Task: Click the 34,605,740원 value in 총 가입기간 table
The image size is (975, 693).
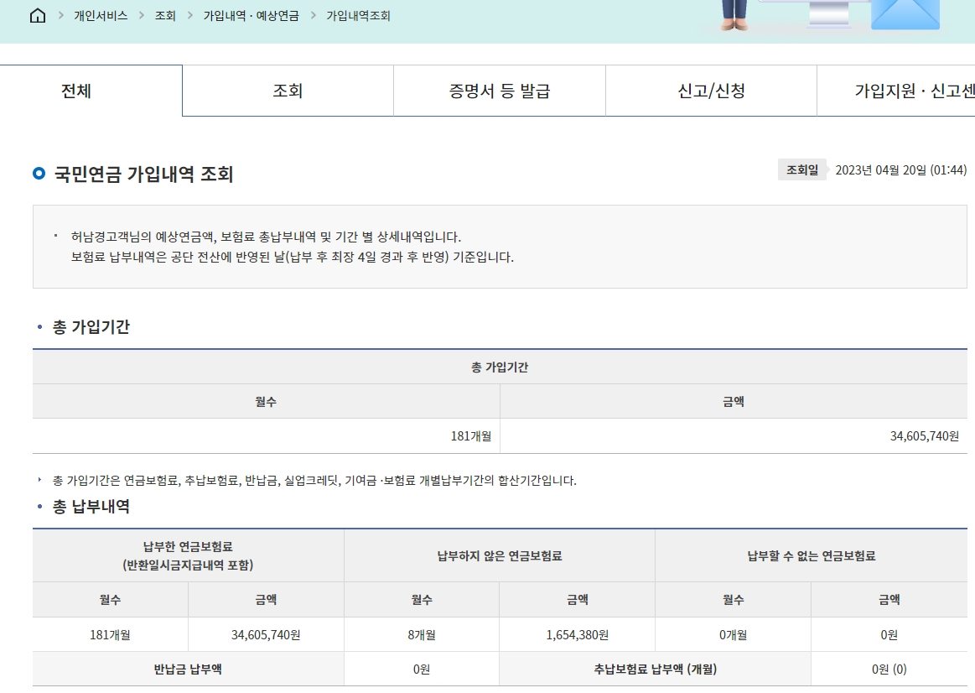Action: (x=924, y=436)
